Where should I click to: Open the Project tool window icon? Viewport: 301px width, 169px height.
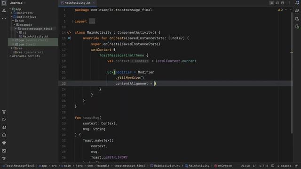pyautogui.click(x=4, y=3)
